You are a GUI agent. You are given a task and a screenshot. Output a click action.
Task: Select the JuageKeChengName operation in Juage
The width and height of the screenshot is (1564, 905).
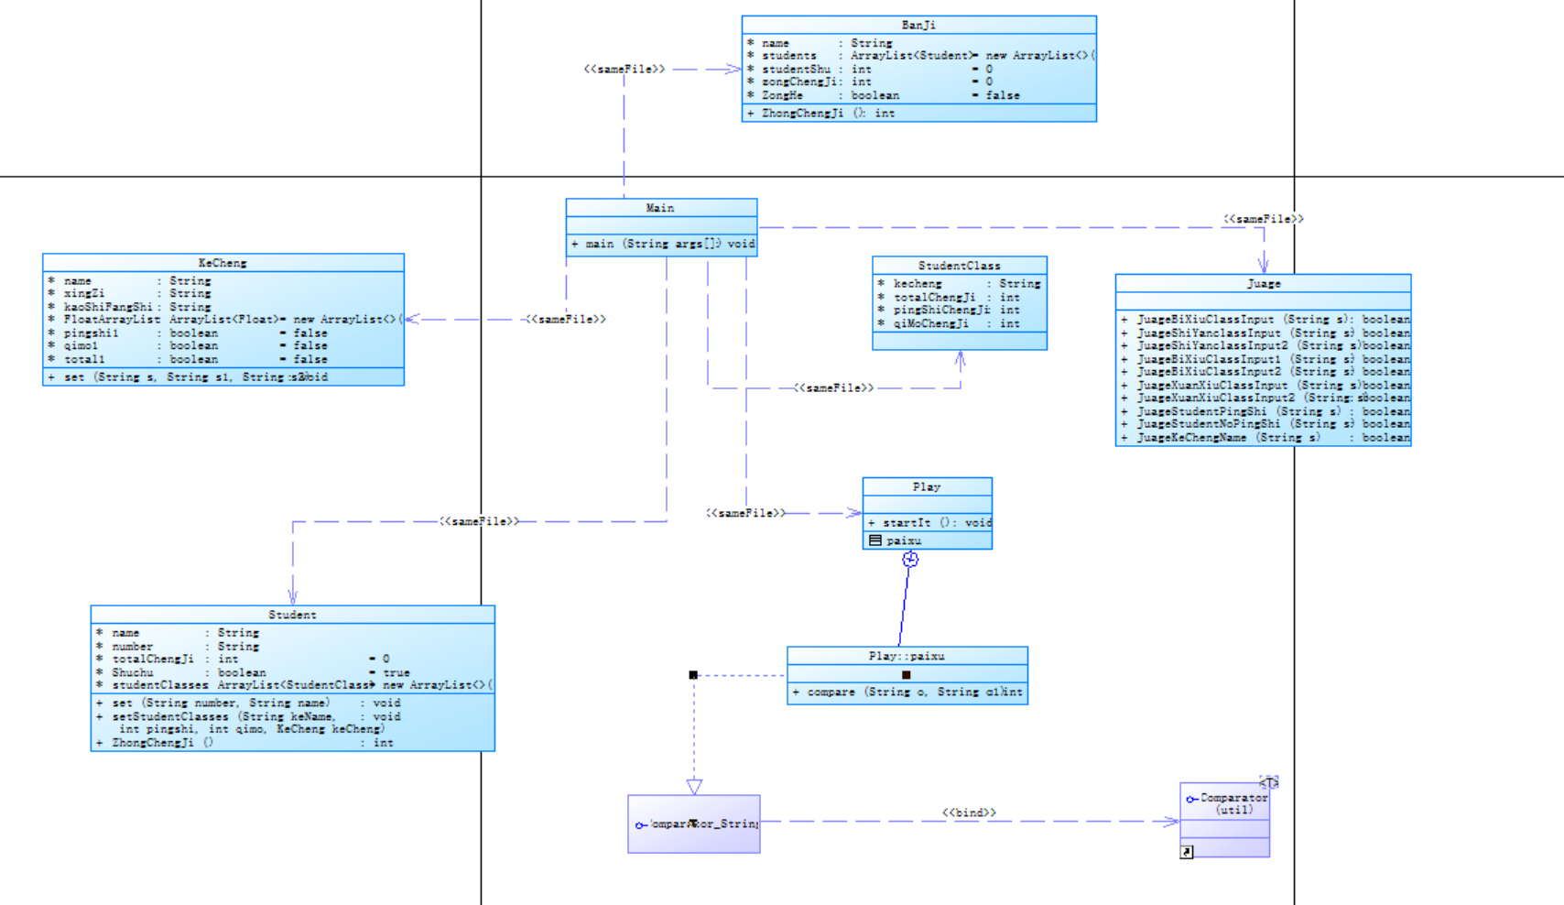click(x=1264, y=438)
